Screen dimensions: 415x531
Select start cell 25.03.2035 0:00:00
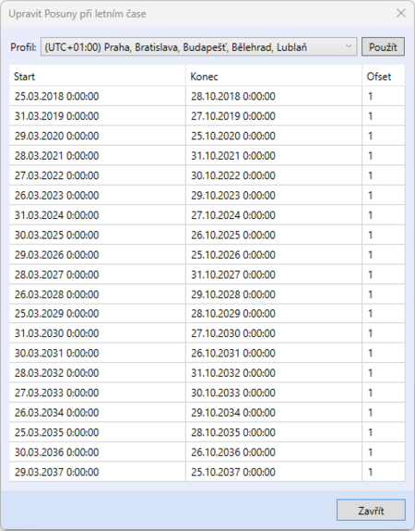[x=97, y=432]
